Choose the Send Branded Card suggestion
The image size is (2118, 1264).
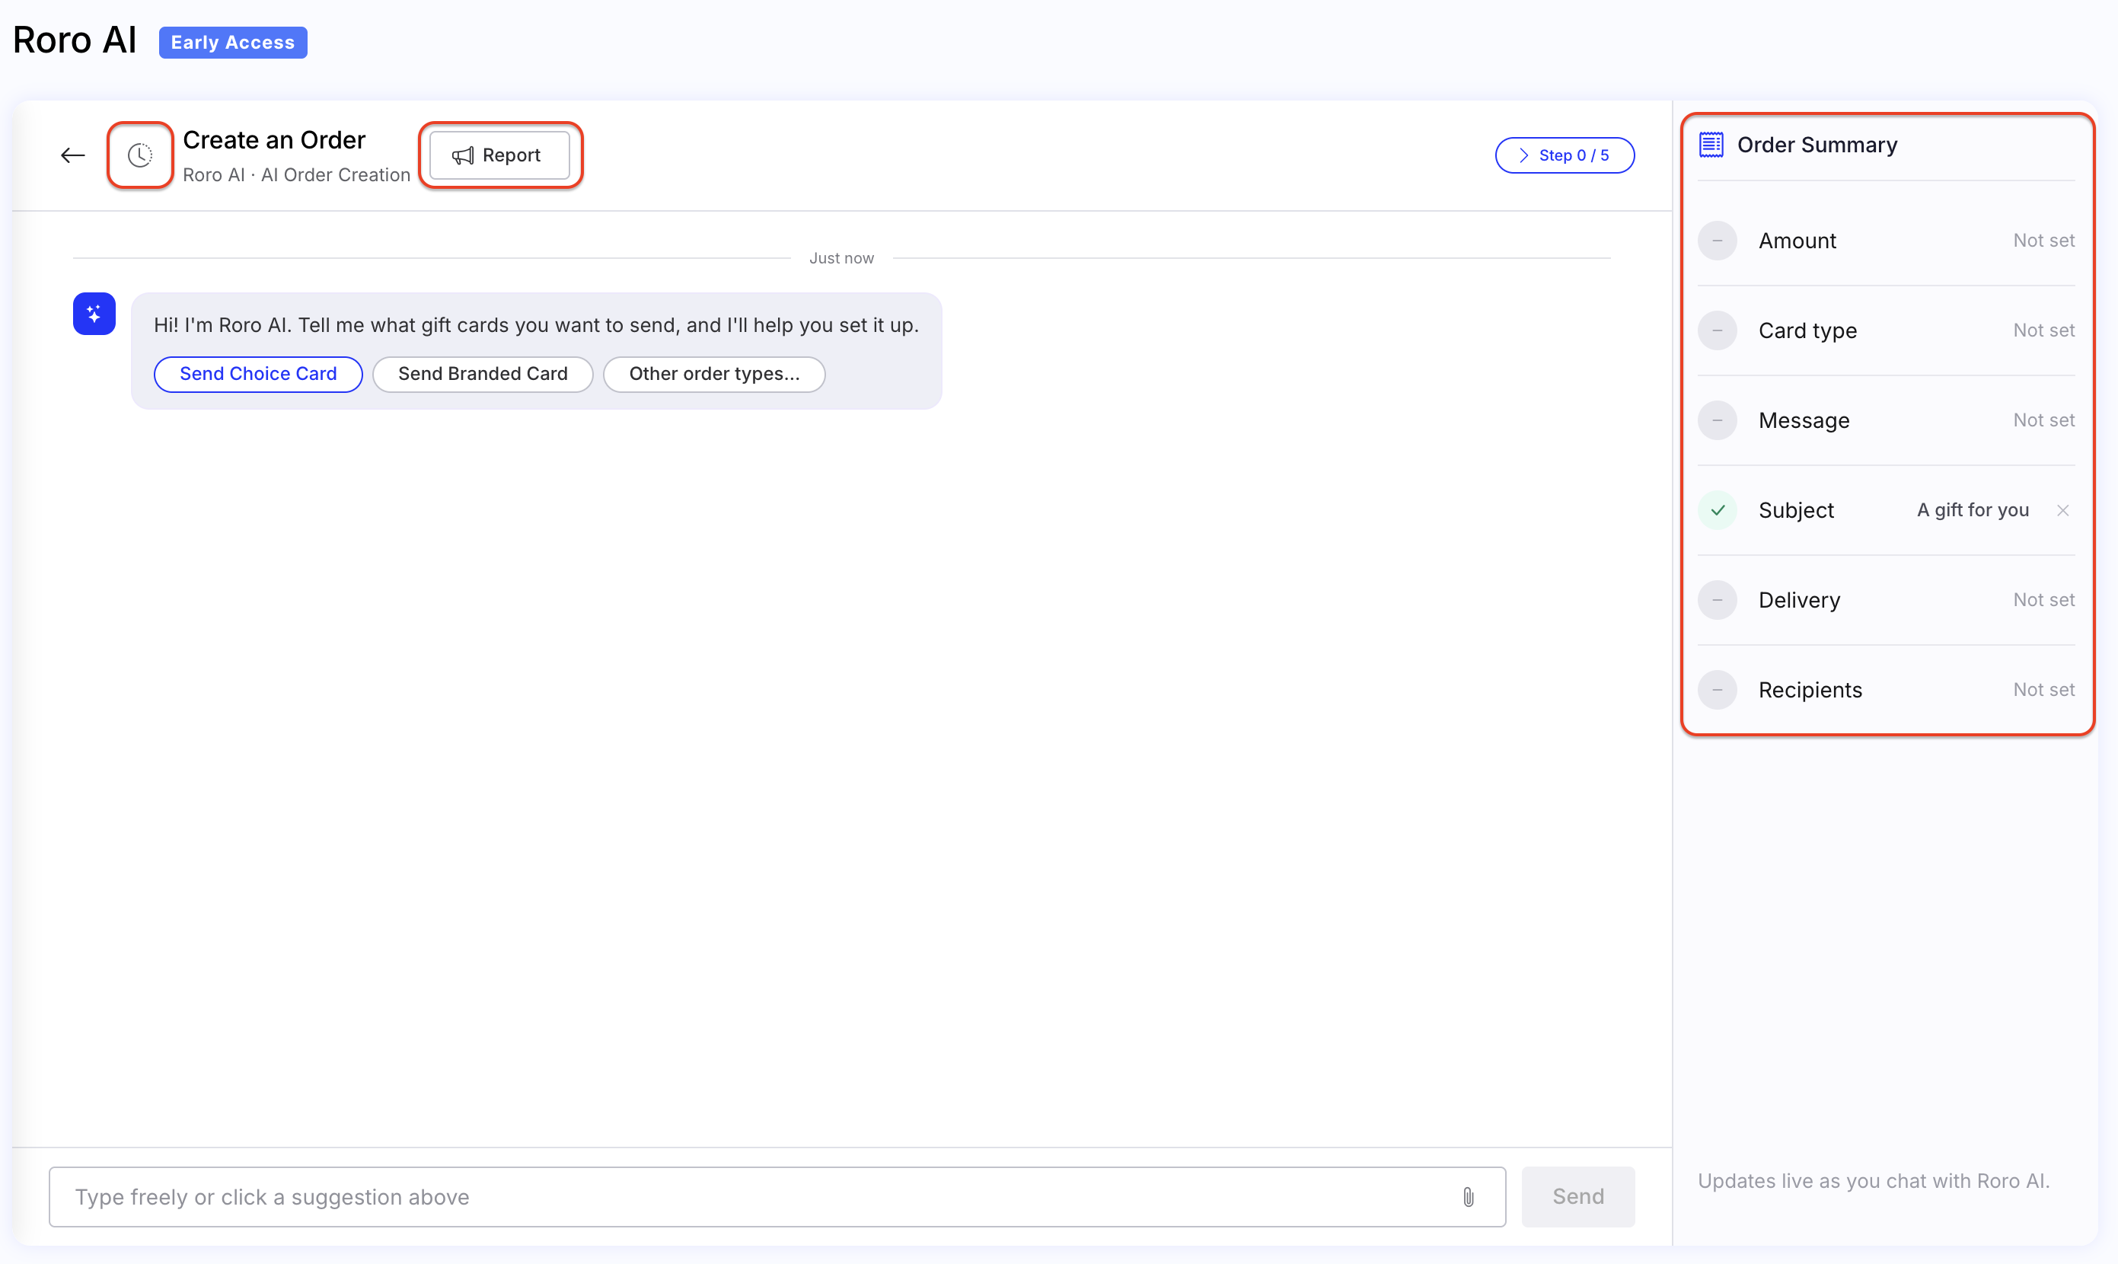tap(483, 374)
